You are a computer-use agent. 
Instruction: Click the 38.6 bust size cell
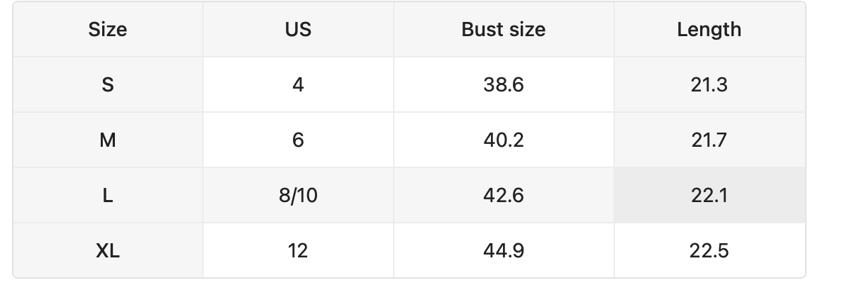pyautogui.click(x=504, y=85)
